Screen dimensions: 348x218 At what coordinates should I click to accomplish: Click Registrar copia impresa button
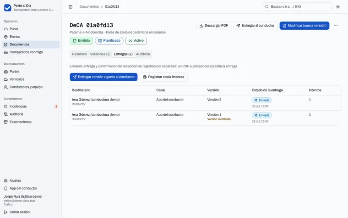point(163,77)
